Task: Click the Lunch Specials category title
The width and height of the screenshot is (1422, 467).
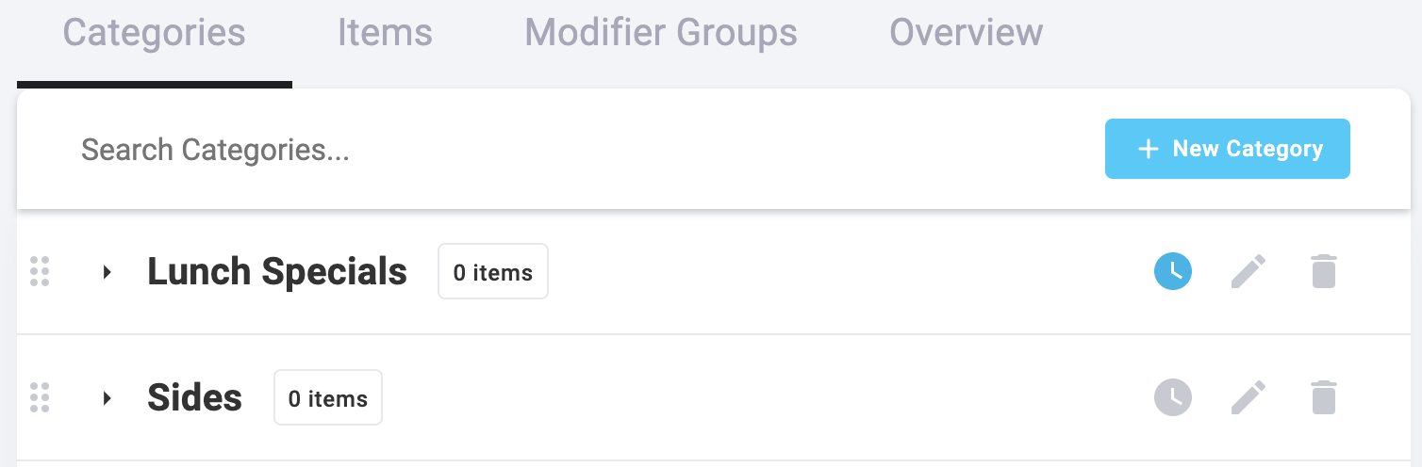Action: coord(277,272)
